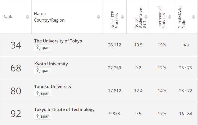198x125 pixels.
Task: Open The University of Tokyo page
Action: [58, 41]
